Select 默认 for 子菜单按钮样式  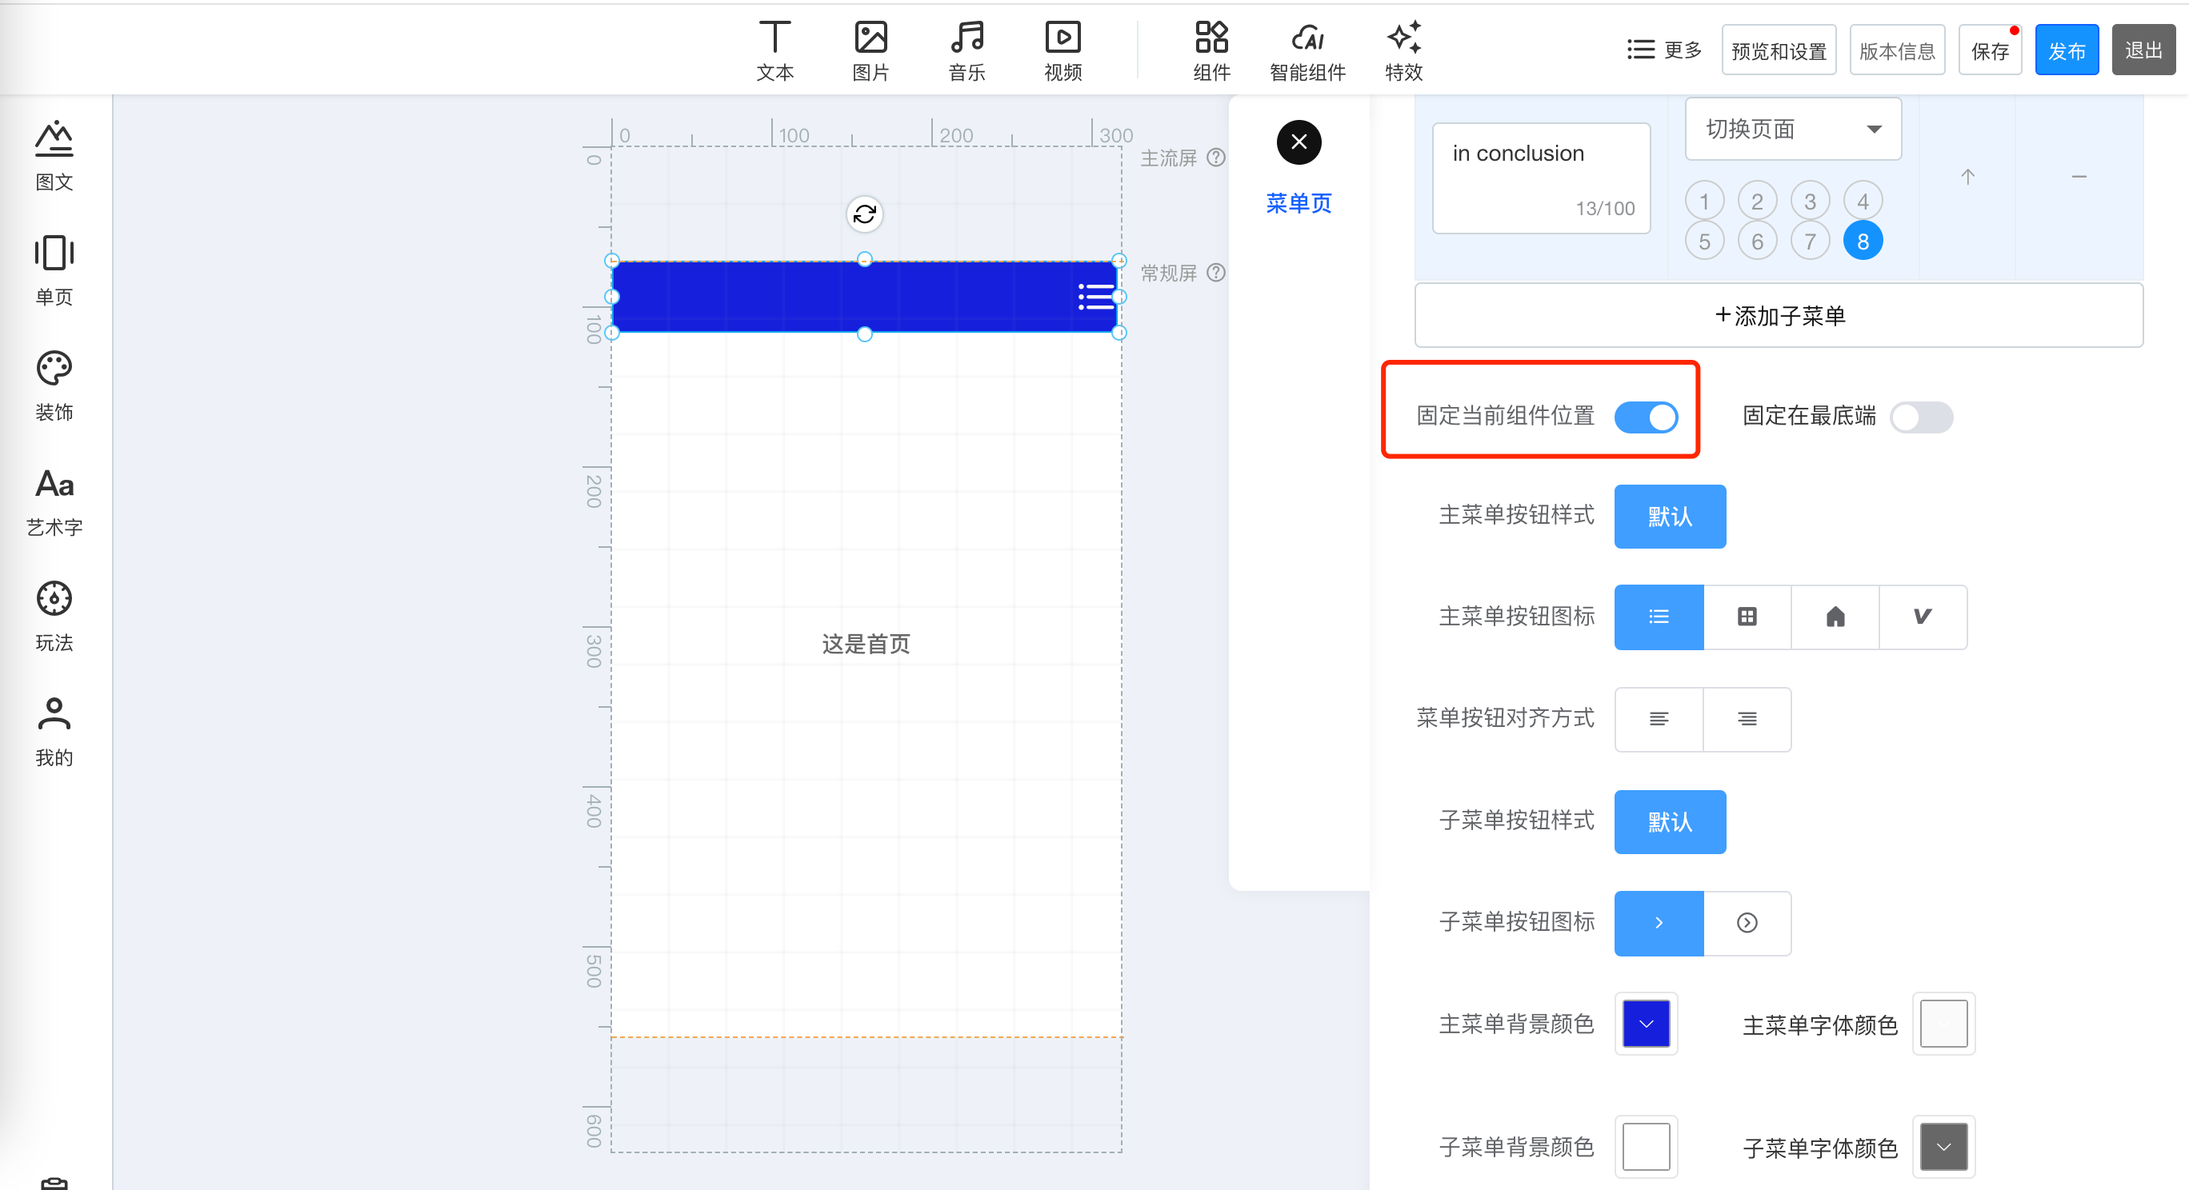coord(1669,821)
